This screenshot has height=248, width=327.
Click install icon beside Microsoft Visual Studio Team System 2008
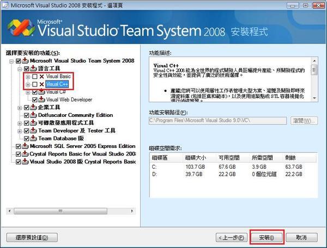[25, 61]
